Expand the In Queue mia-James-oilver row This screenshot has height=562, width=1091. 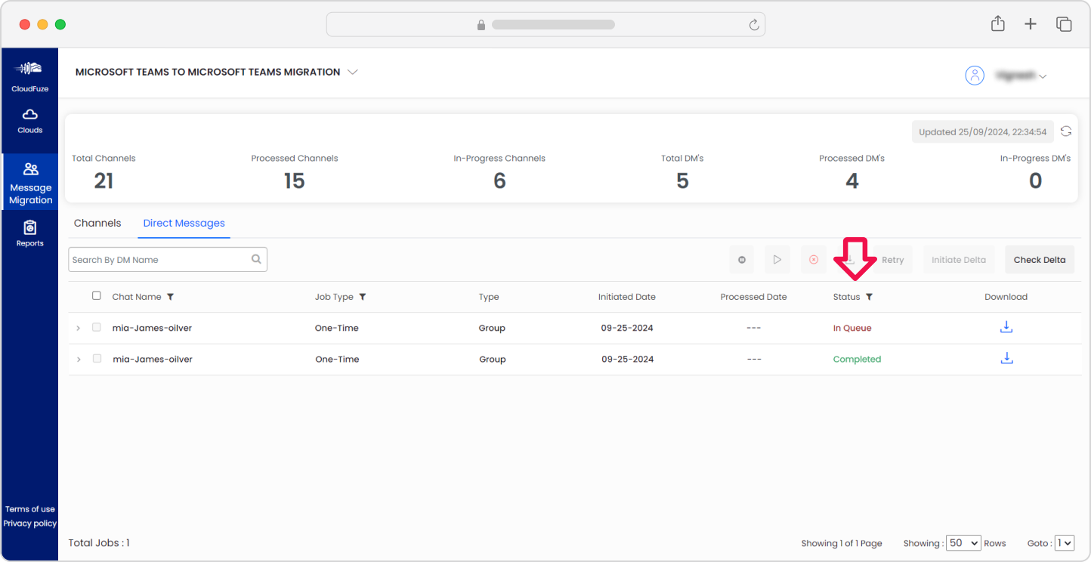click(78, 328)
